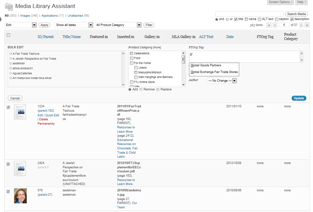313x212 pixels.
Task: Remove 'A Fair Trade Teshuva' from bulk edit
Action: tap(11, 54)
